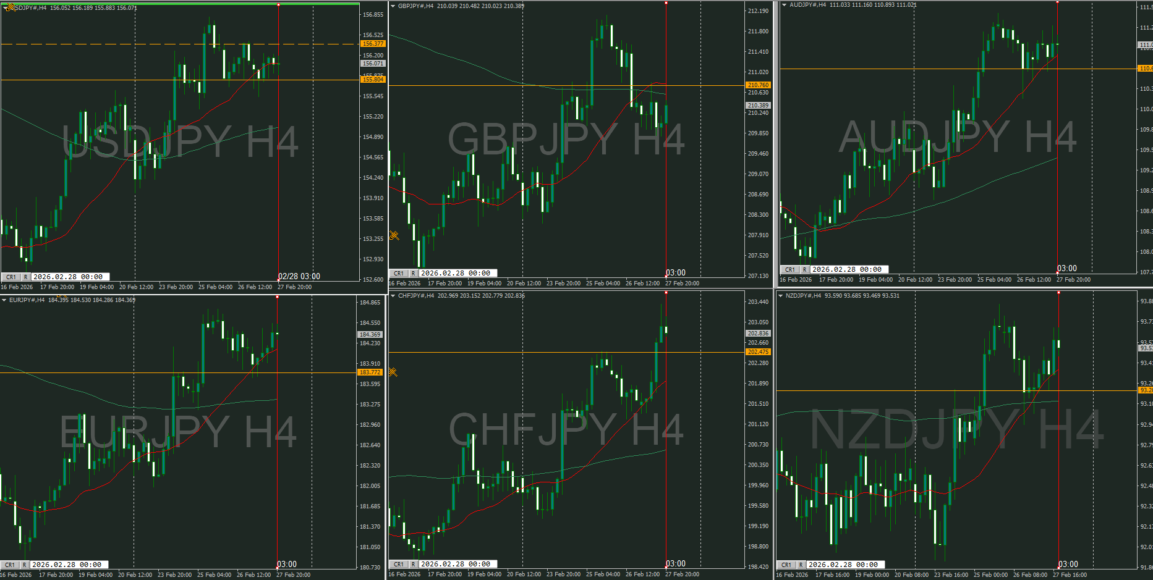
Task: Click the gray 184.369 current price tag on EURJPY
Action: (x=370, y=335)
